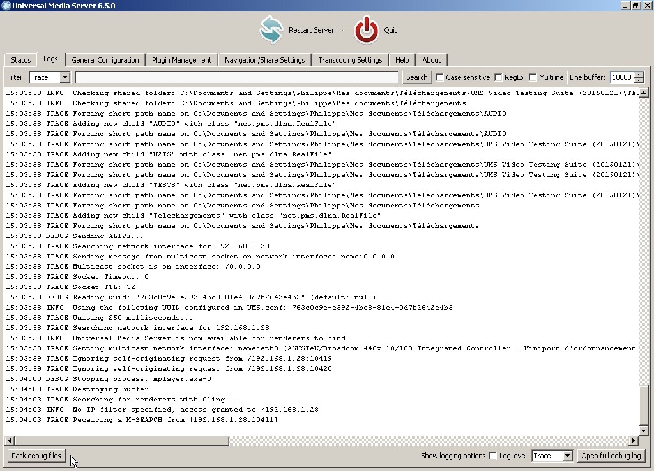Click the Universal Media Server title bar icon
The width and height of the screenshot is (654, 471).
(x=6, y=5)
